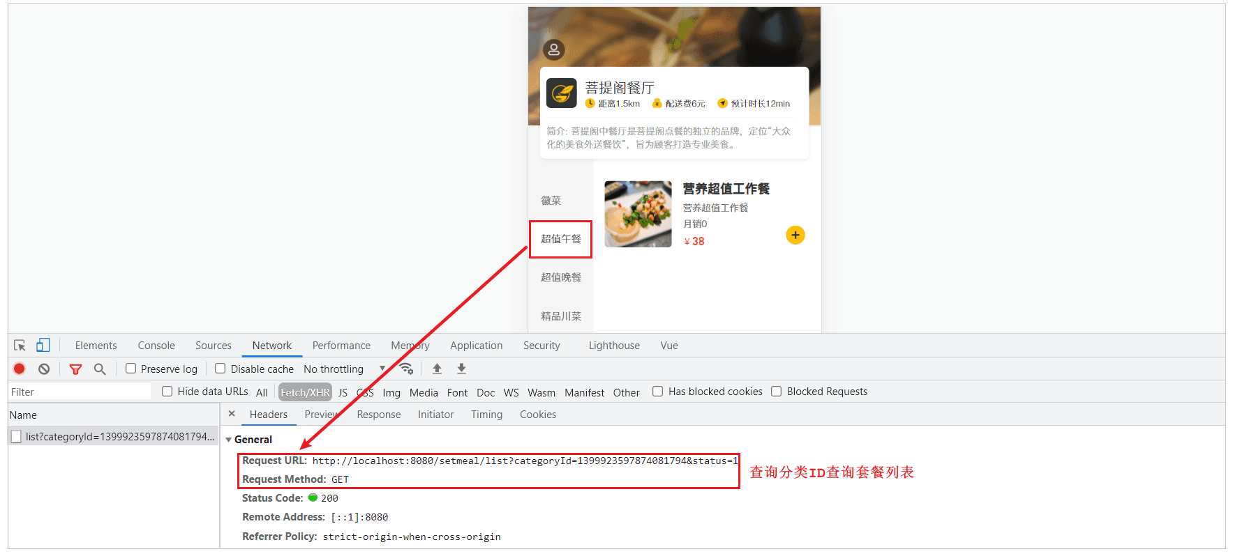Screen dimensions: 1233x556
Task: Open the network search magnifier
Action: (100, 369)
